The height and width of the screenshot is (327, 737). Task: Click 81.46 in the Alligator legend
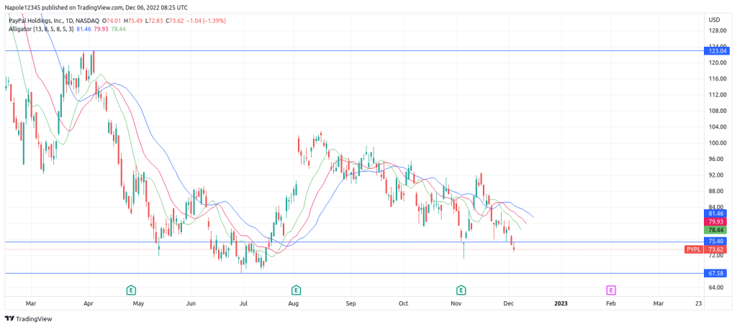83,29
